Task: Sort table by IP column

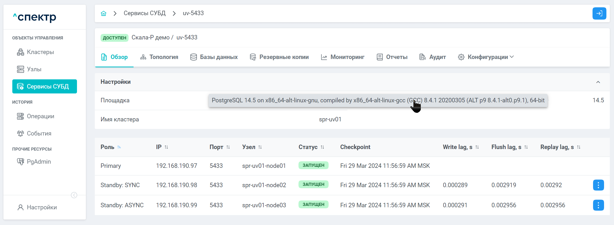Action: [x=166, y=147]
